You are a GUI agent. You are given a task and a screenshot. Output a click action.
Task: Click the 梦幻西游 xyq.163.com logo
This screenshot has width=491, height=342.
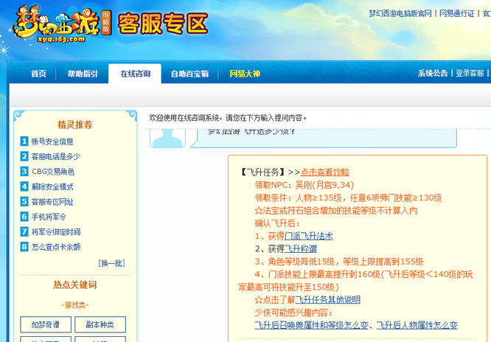point(63,24)
